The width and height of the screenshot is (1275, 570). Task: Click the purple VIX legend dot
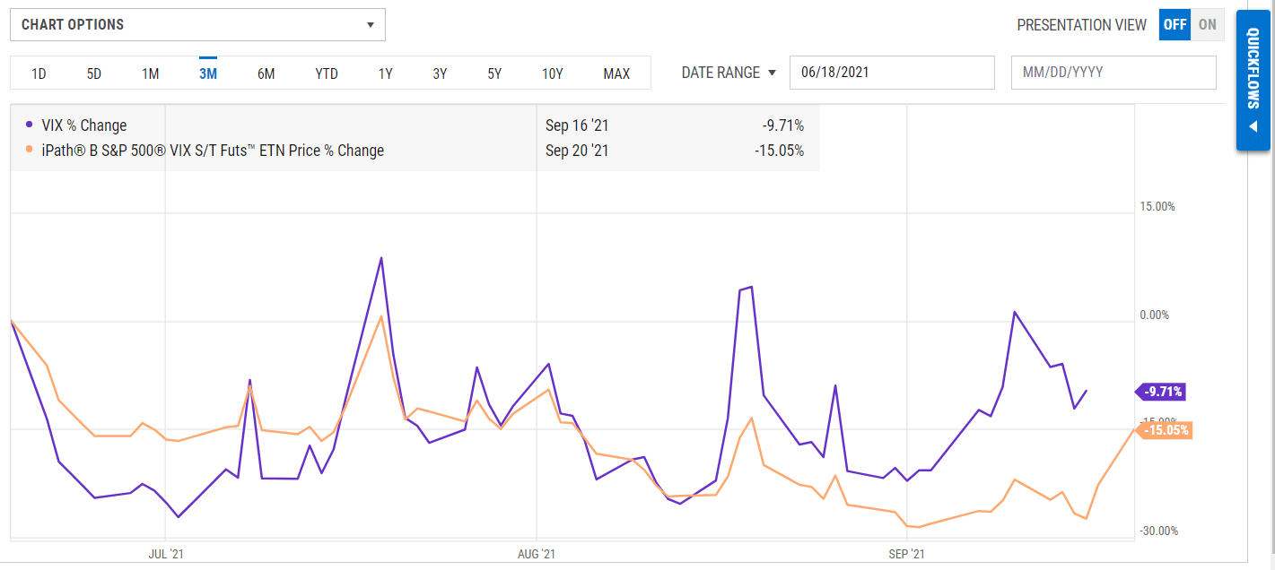click(30, 125)
